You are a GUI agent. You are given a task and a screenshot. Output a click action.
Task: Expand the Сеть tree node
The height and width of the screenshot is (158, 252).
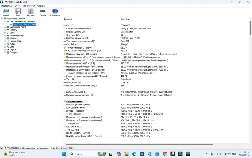[5, 47]
